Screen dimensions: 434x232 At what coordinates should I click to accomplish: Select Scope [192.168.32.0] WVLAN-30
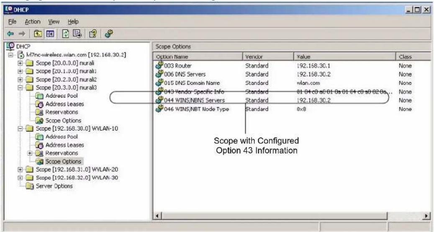(x=77, y=178)
